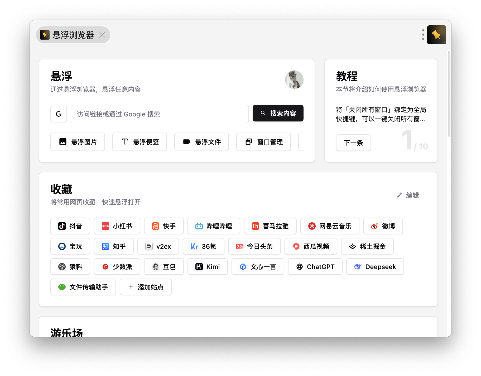Open the 猿料 bookmark

(x=70, y=267)
